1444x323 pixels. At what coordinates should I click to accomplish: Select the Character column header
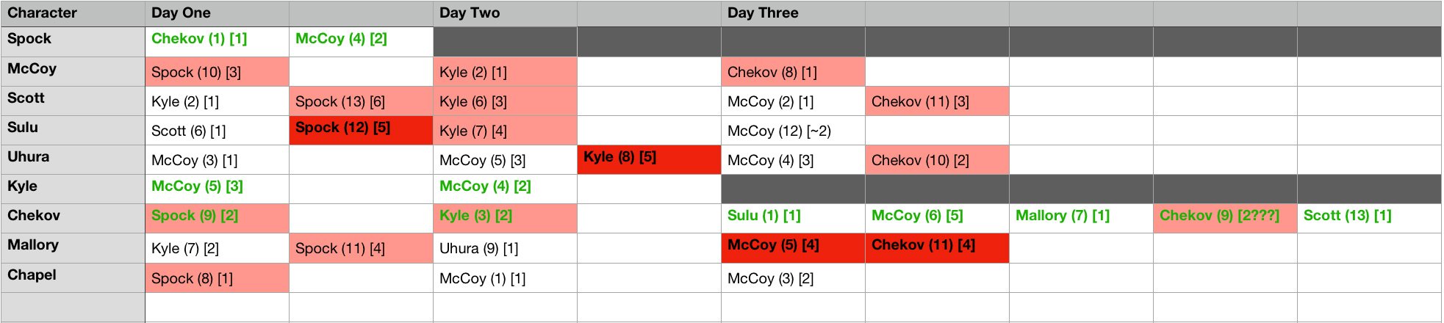tap(72, 13)
